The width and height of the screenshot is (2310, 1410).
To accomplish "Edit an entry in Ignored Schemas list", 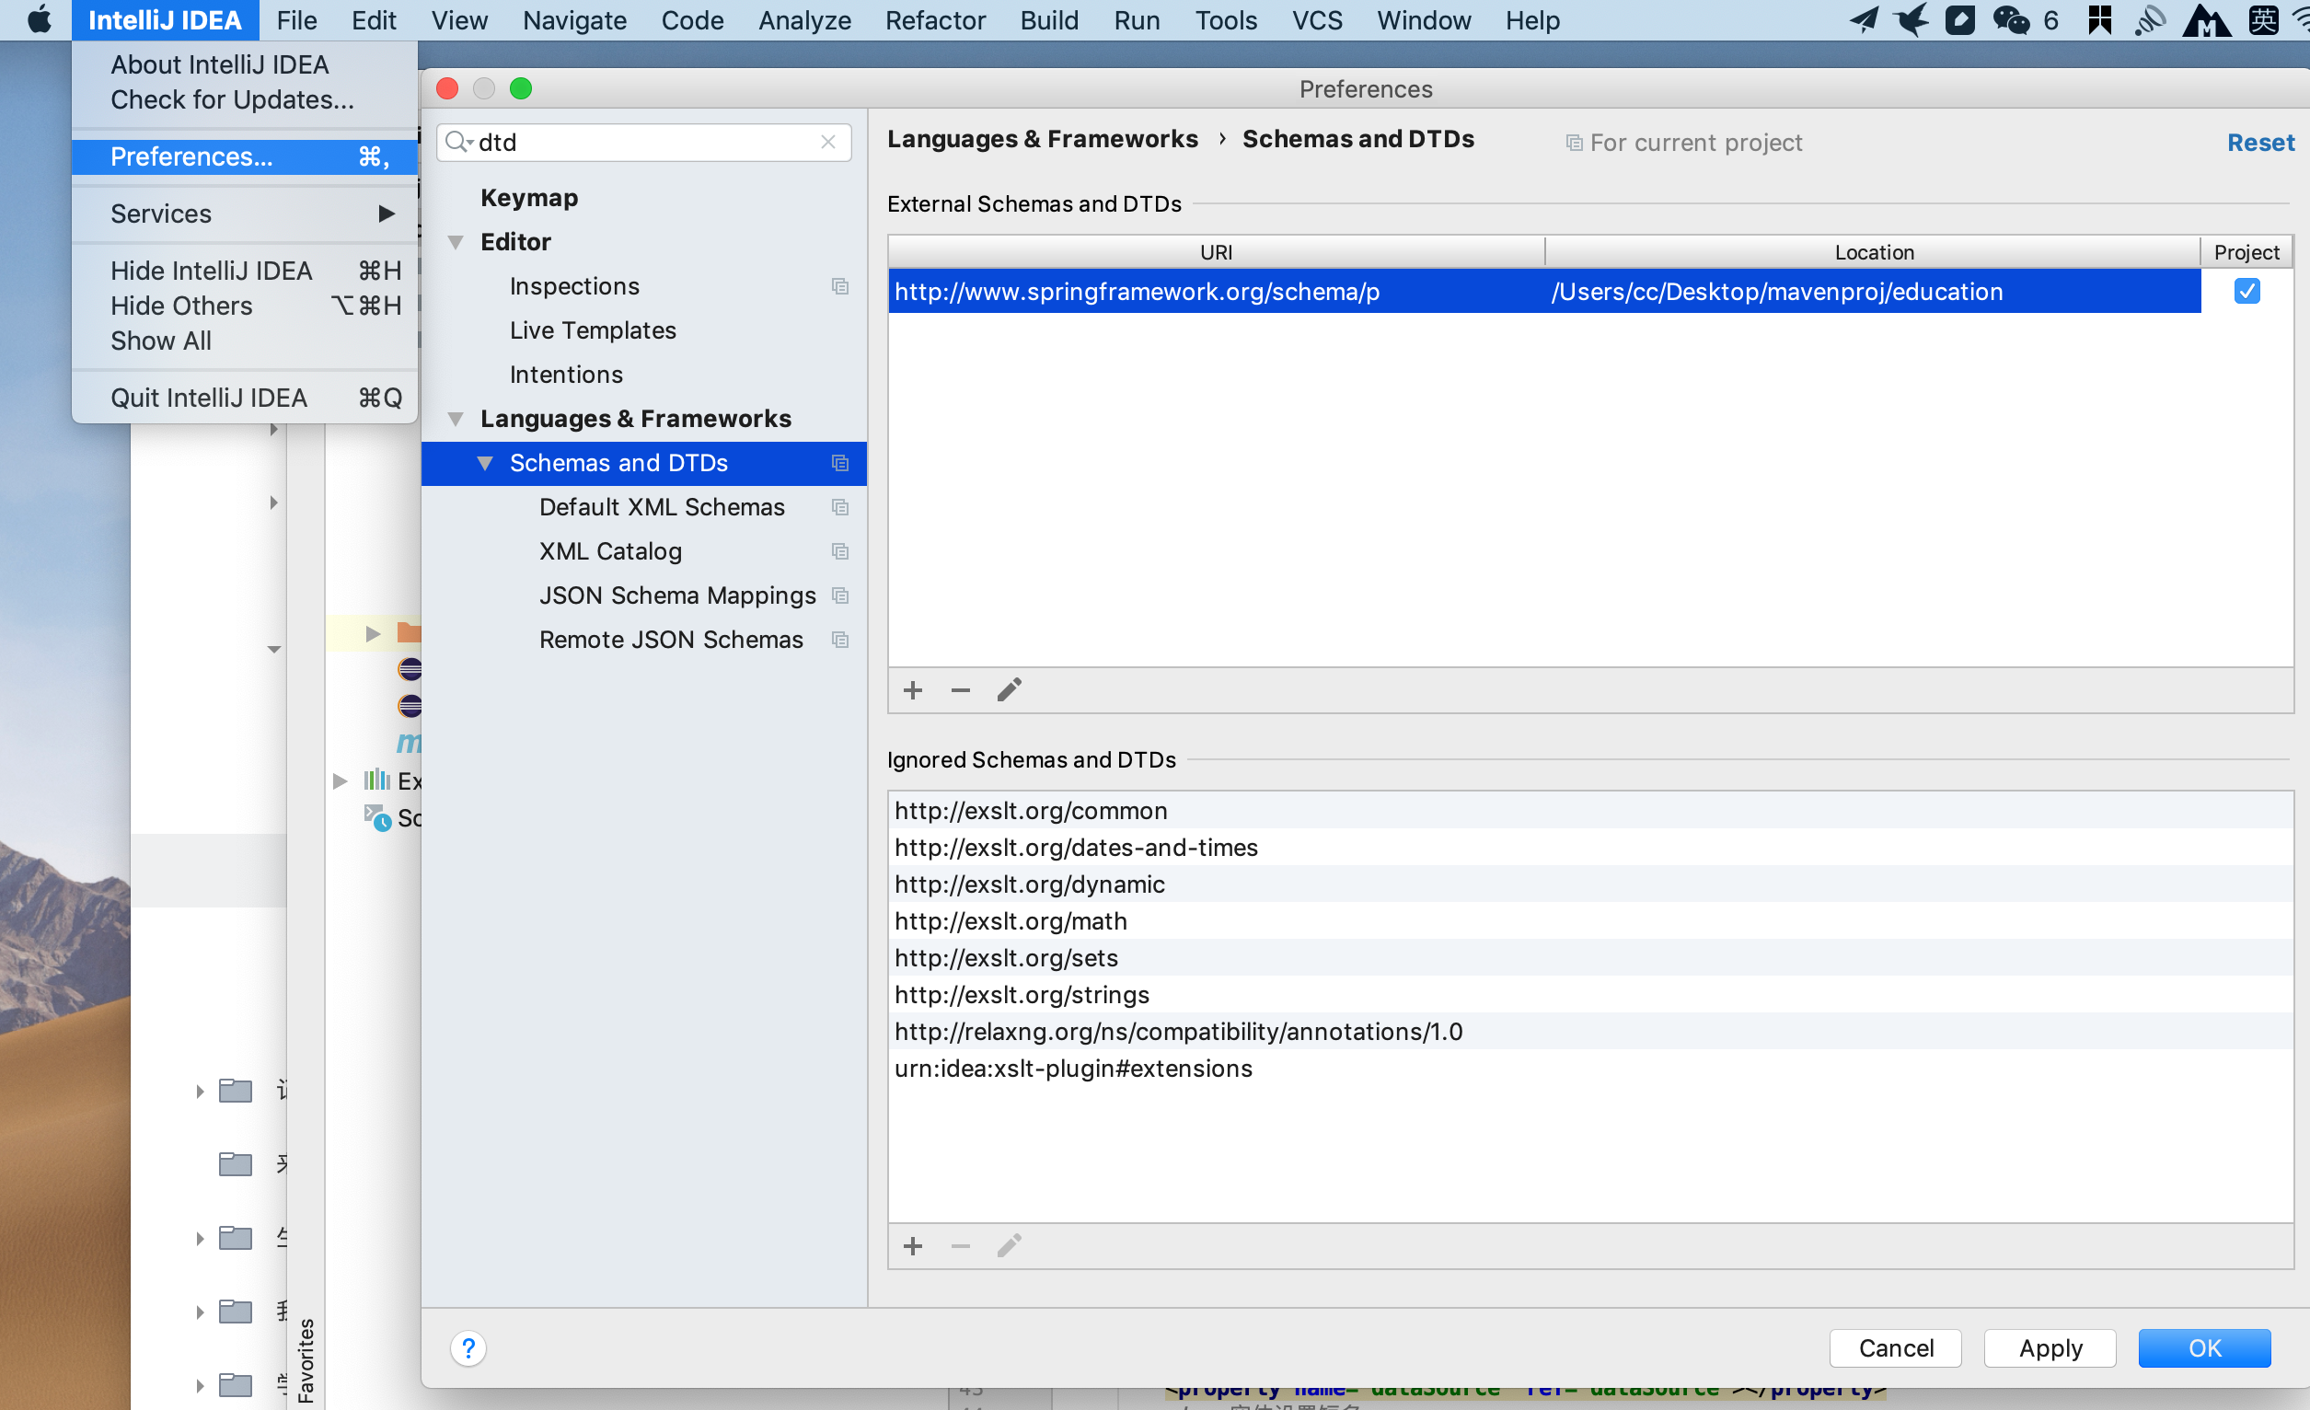I will click(x=1009, y=1247).
